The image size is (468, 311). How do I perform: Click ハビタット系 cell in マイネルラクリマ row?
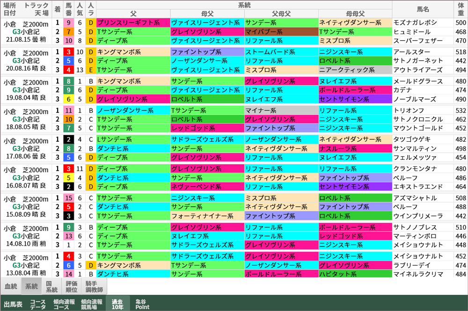pyautogui.click(x=355, y=274)
